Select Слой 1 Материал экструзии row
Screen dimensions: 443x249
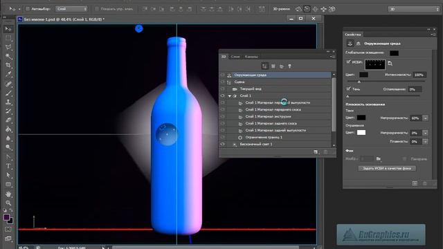275,117
